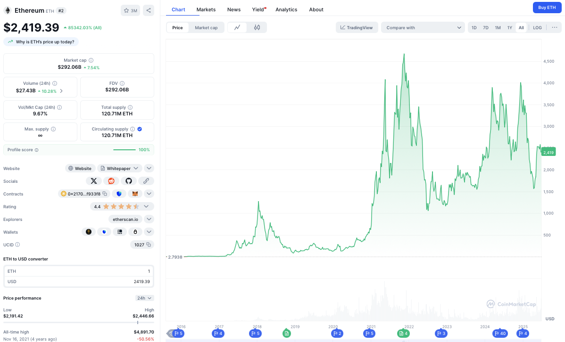The image size is (565, 342).
Task: Switch chart to Market cap view
Action: click(x=206, y=28)
